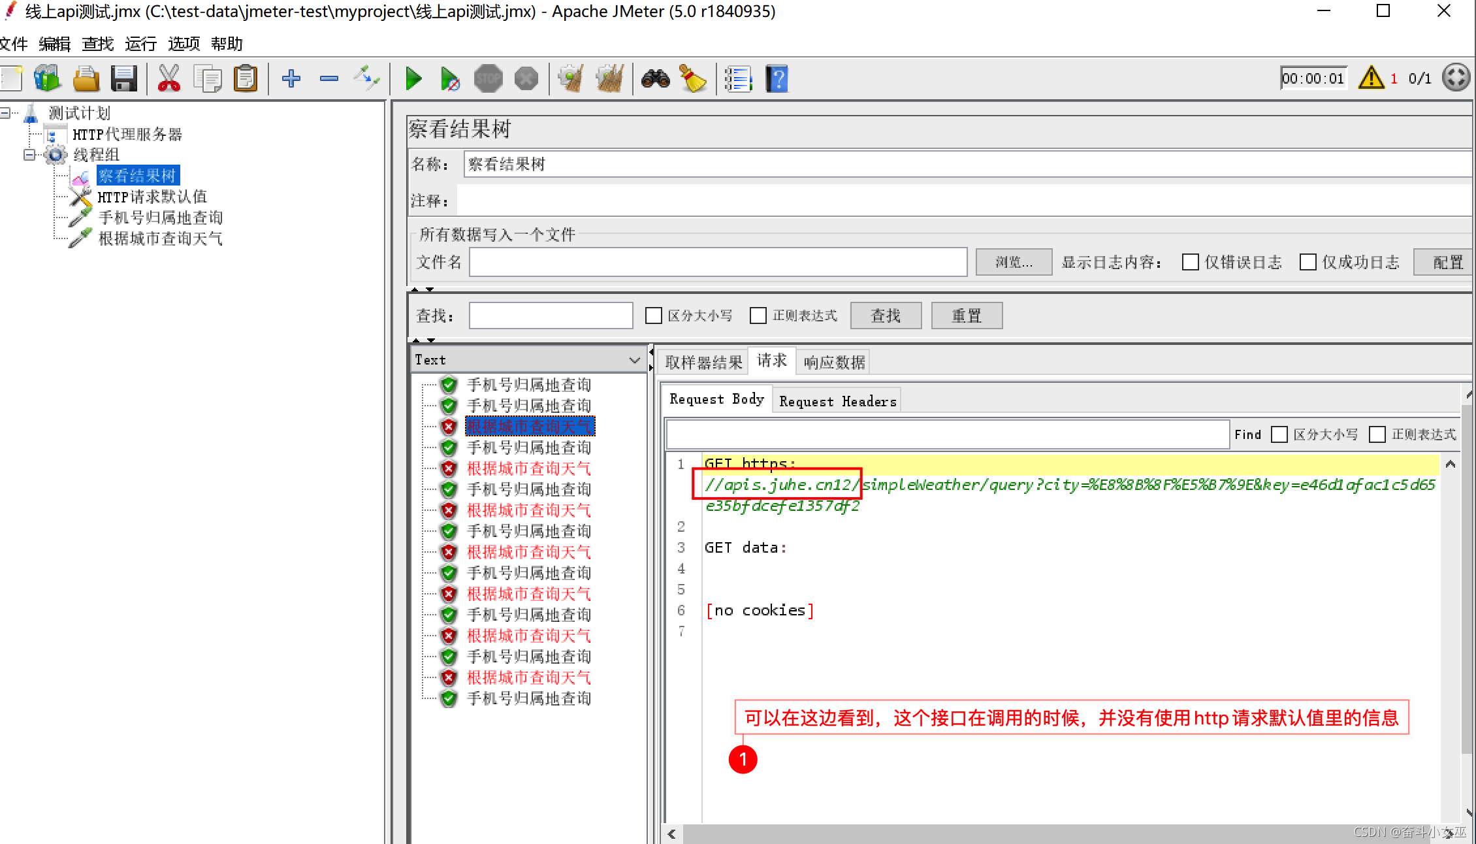Select 察看结果树 listener in test tree
Viewport: 1476px width, 844px height.
point(138,176)
